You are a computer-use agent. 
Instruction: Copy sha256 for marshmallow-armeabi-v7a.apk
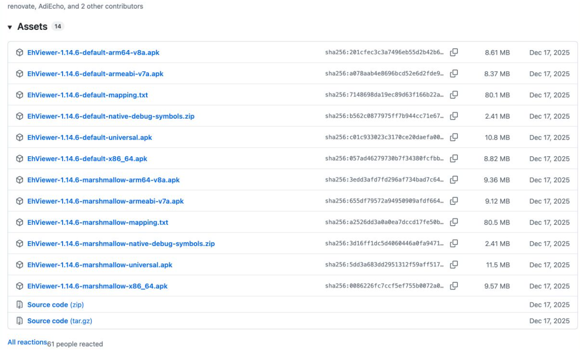click(454, 201)
